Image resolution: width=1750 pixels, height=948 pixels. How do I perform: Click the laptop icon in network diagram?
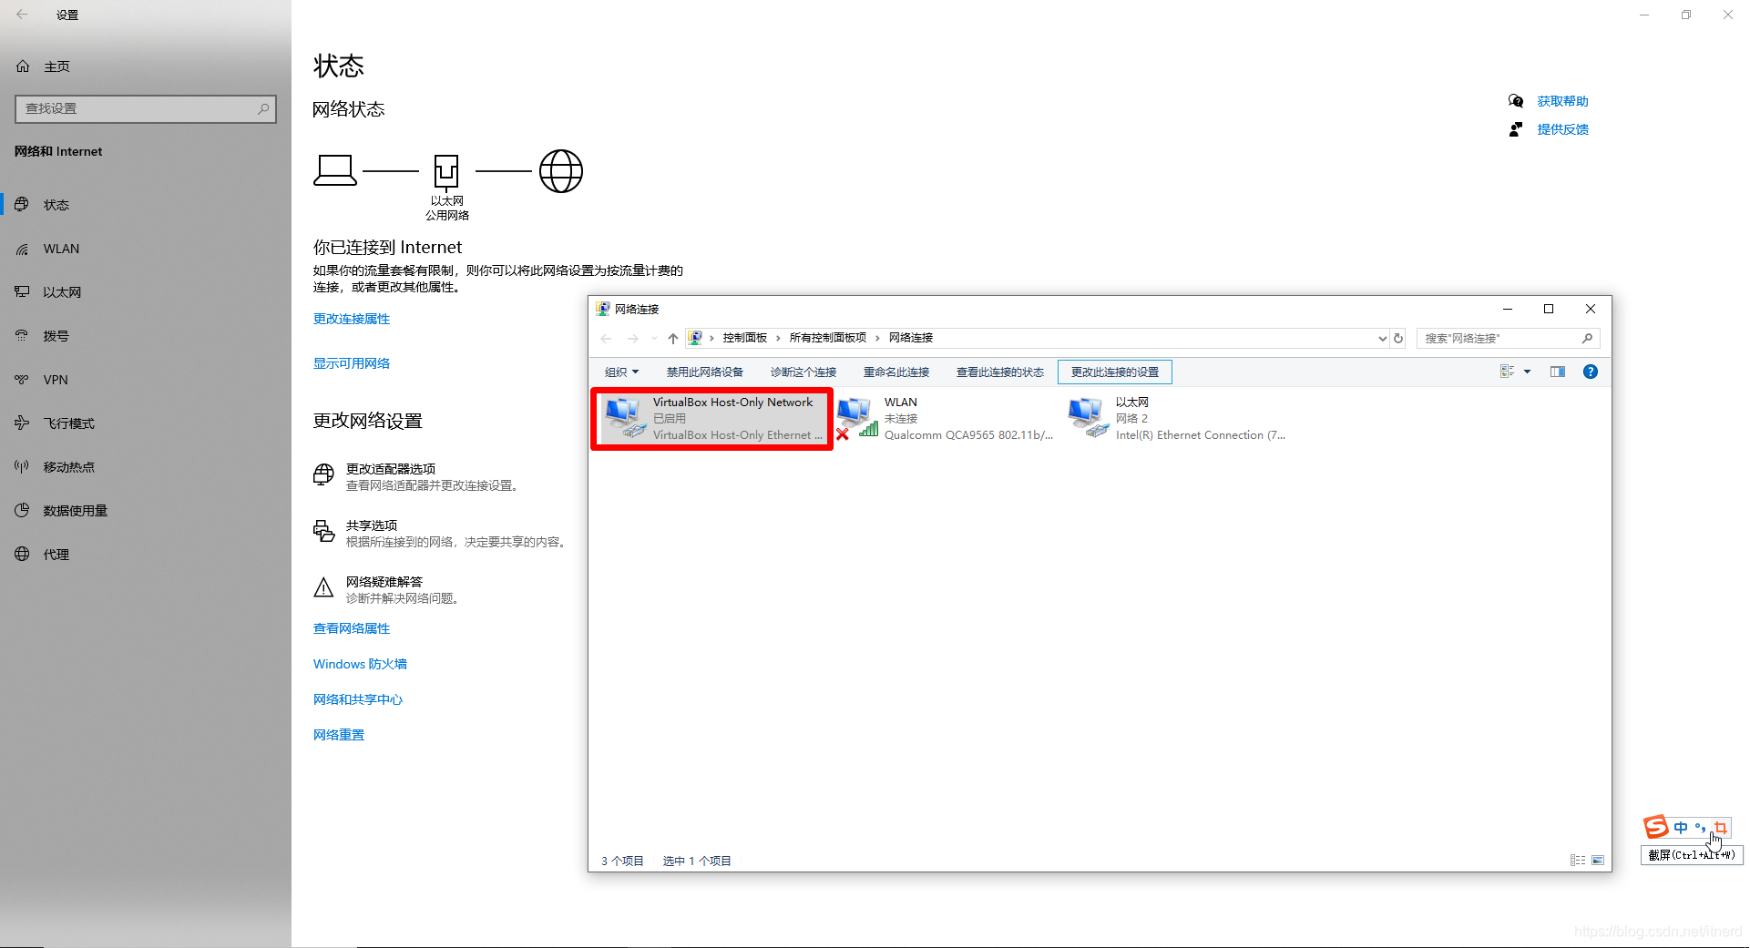pos(335,170)
